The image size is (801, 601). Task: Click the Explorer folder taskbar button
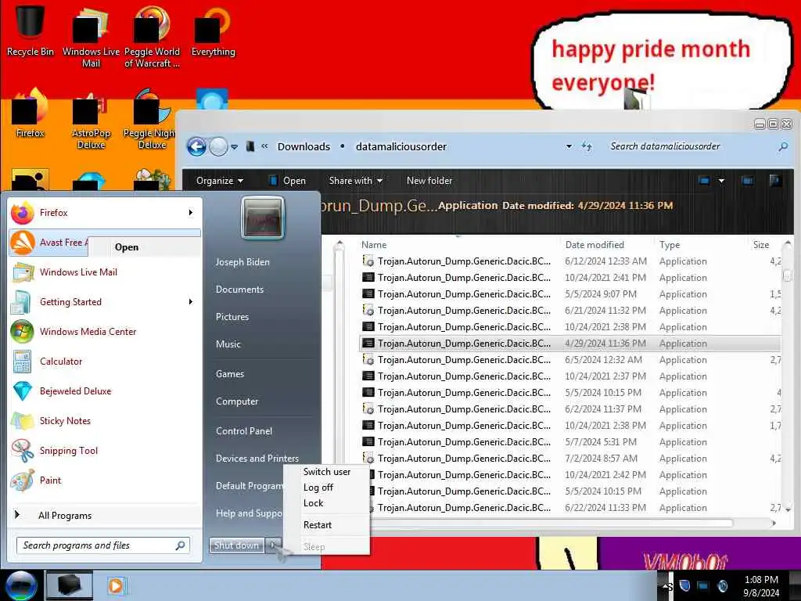click(x=70, y=585)
